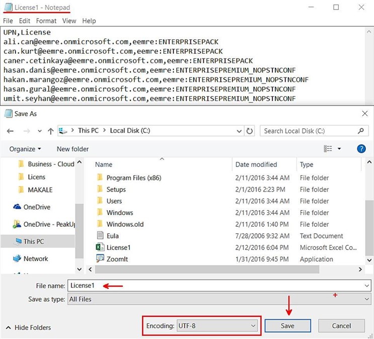
Task: Click This PC in the address path
Action: [88, 131]
